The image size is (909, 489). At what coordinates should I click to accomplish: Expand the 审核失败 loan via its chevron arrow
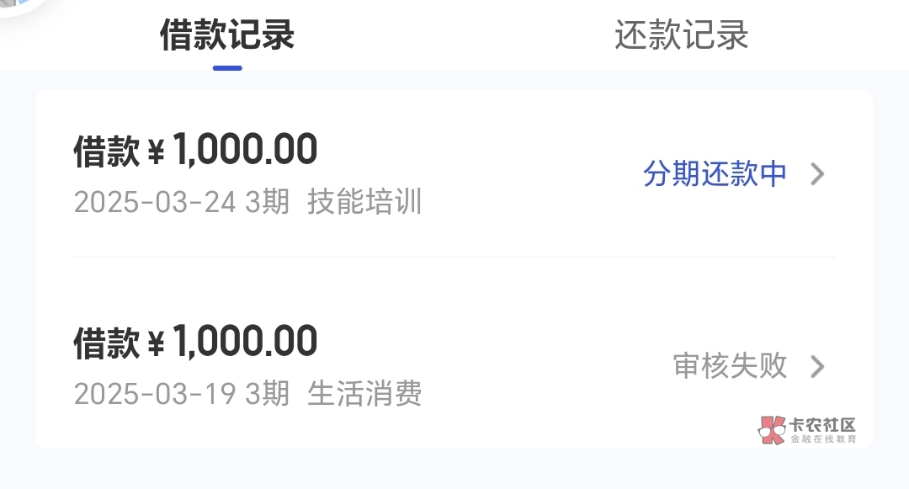click(817, 366)
